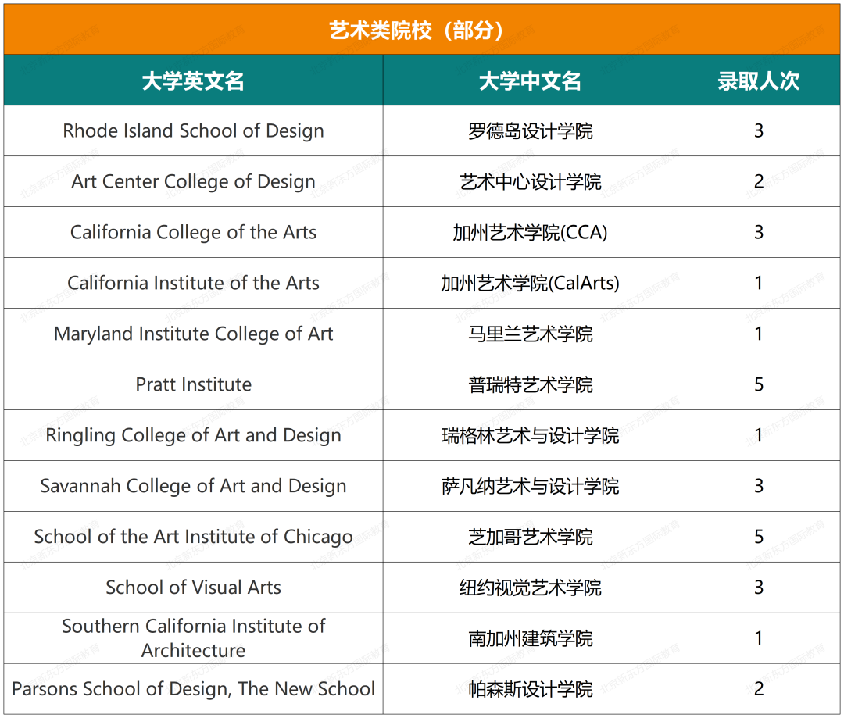Select admission count for 加州艺术学院(CCA)
The height and width of the screenshot is (718, 844).
click(x=758, y=232)
